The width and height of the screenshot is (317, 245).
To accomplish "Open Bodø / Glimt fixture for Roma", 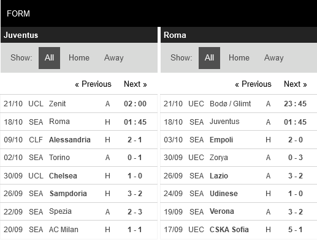I will coord(230,104).
